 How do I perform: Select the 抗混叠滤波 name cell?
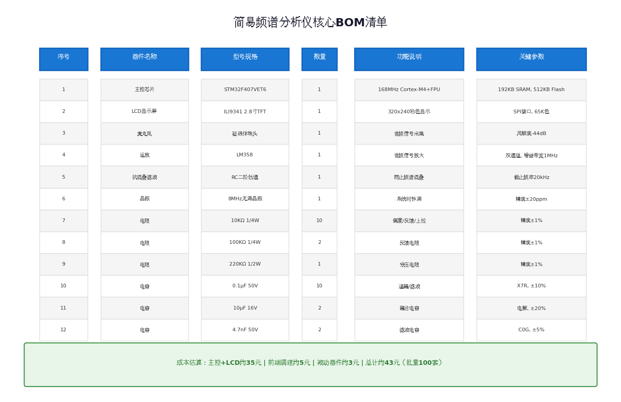pos(145,177)
